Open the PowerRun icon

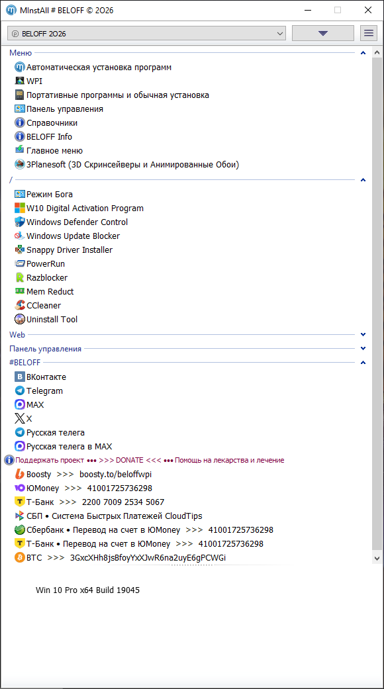(x=20, y=263)
